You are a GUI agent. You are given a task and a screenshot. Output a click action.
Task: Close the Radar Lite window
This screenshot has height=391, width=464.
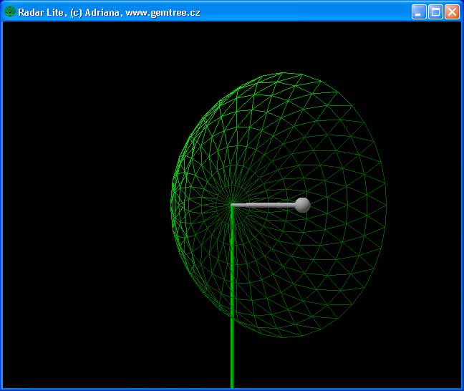(452, 11)
